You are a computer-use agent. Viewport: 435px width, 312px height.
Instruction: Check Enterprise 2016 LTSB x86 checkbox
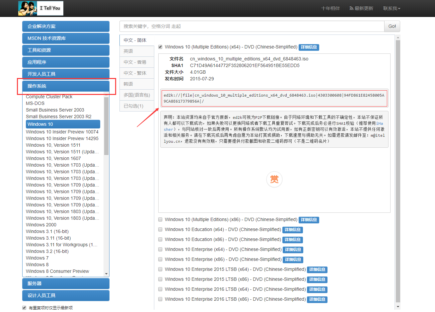(x=160, y=299)
